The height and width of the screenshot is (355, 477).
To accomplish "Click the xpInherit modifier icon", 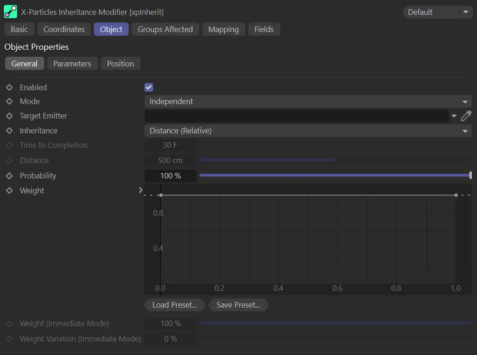I will pos(10,12).
